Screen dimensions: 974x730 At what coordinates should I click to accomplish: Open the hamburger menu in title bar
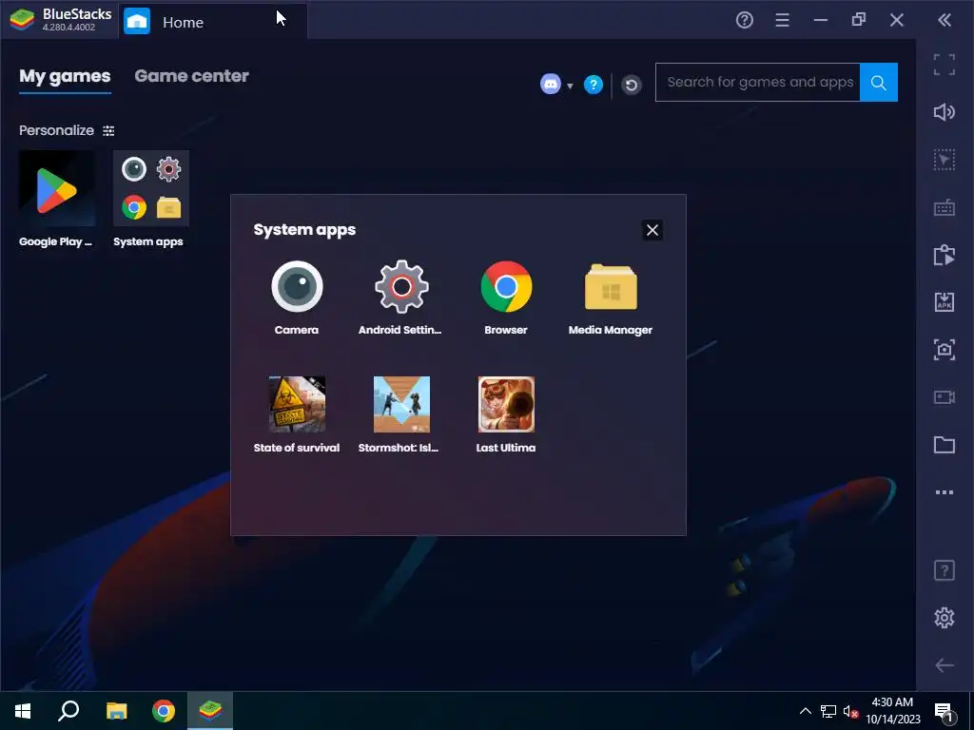(x=783, y=21)
